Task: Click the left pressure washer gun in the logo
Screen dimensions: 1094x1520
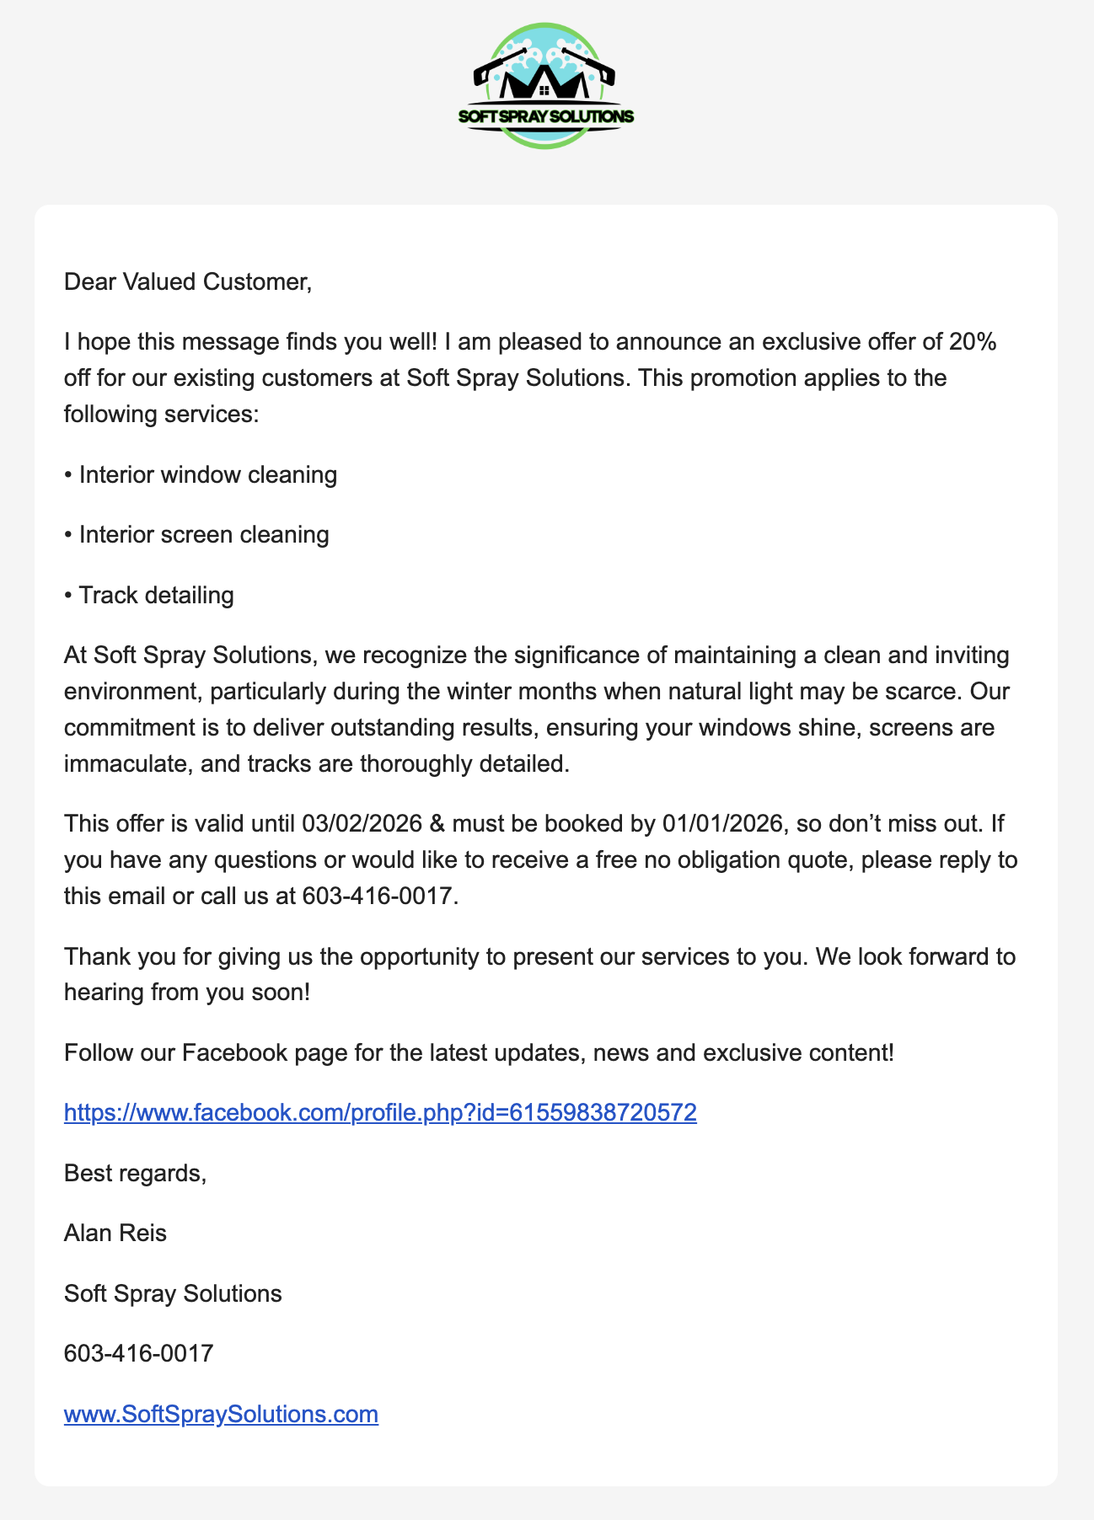Action: [499, 64]
